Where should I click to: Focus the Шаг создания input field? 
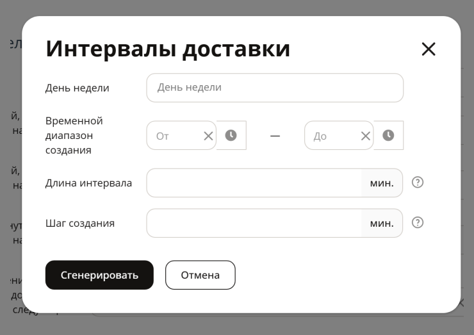[254, 223]
